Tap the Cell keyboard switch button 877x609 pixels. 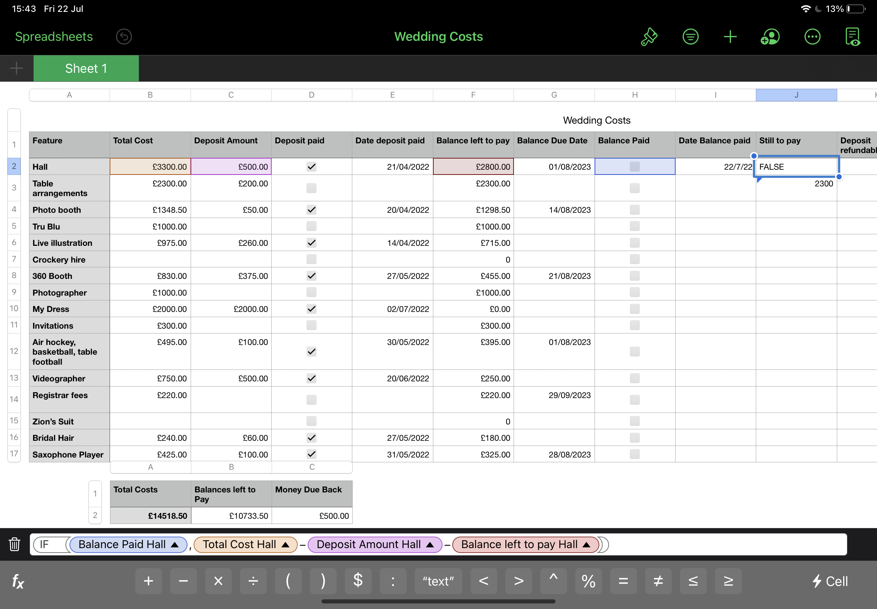tap(830, 581)
